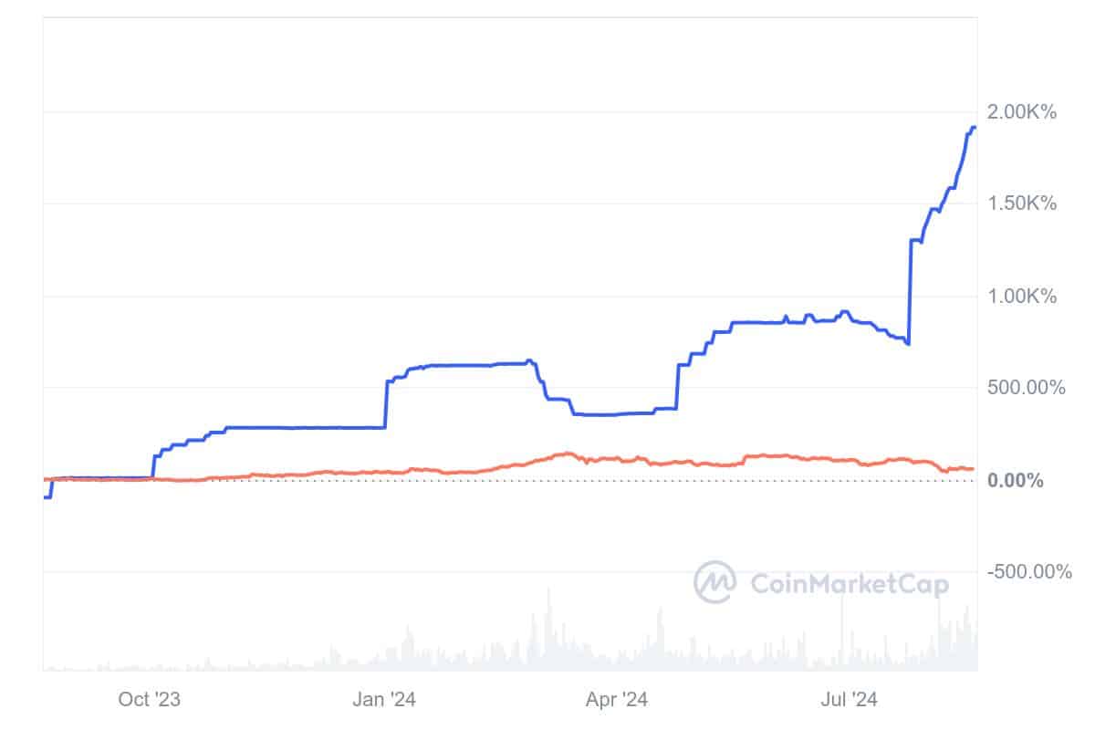Click the dotted zero baseline

click(509, 481)
